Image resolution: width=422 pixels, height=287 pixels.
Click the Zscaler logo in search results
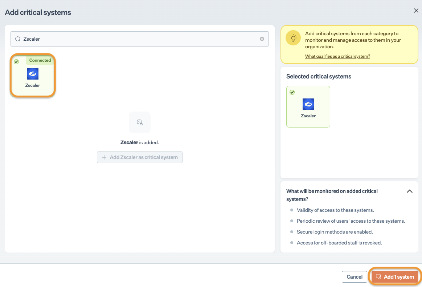coord(33,74)
